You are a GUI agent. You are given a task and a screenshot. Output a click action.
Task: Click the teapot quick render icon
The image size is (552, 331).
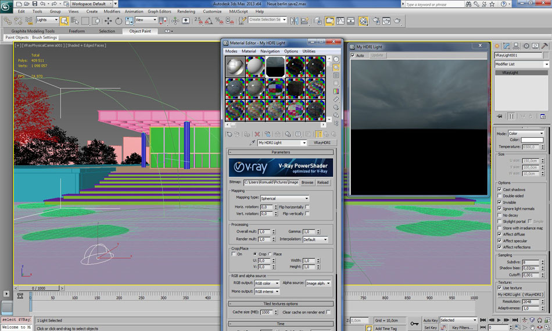(x=398, y=21)
